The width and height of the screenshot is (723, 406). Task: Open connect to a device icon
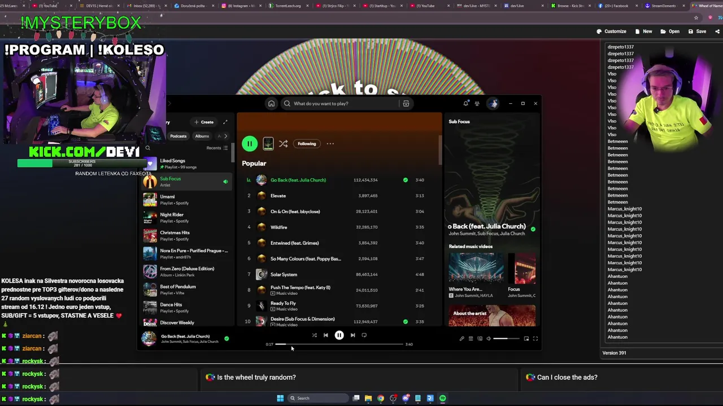(x=480, y=339)
